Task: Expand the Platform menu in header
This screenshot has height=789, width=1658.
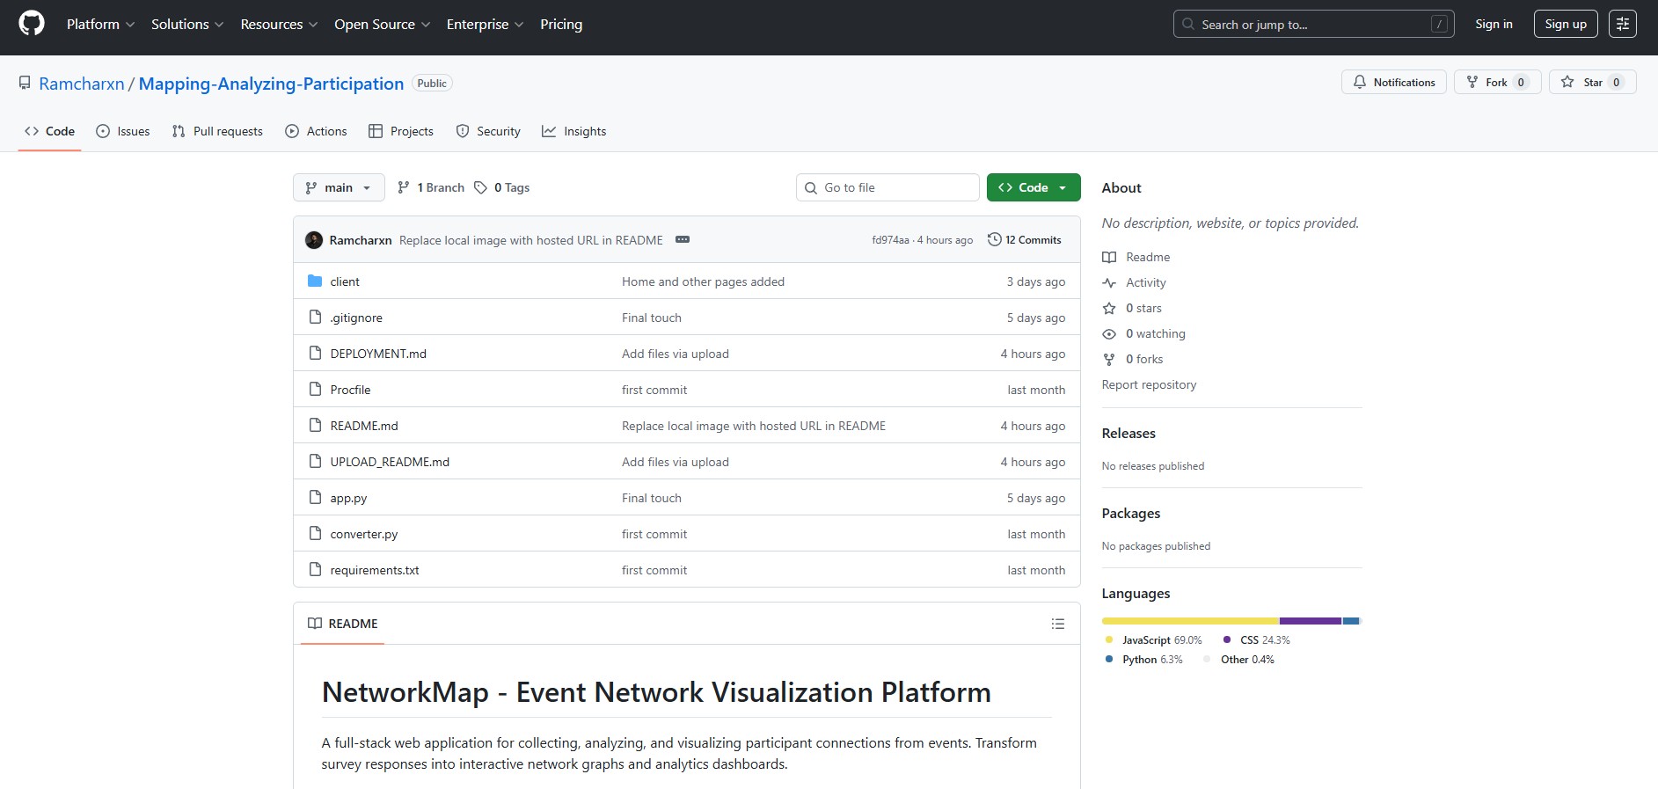Action: [100, 24]
